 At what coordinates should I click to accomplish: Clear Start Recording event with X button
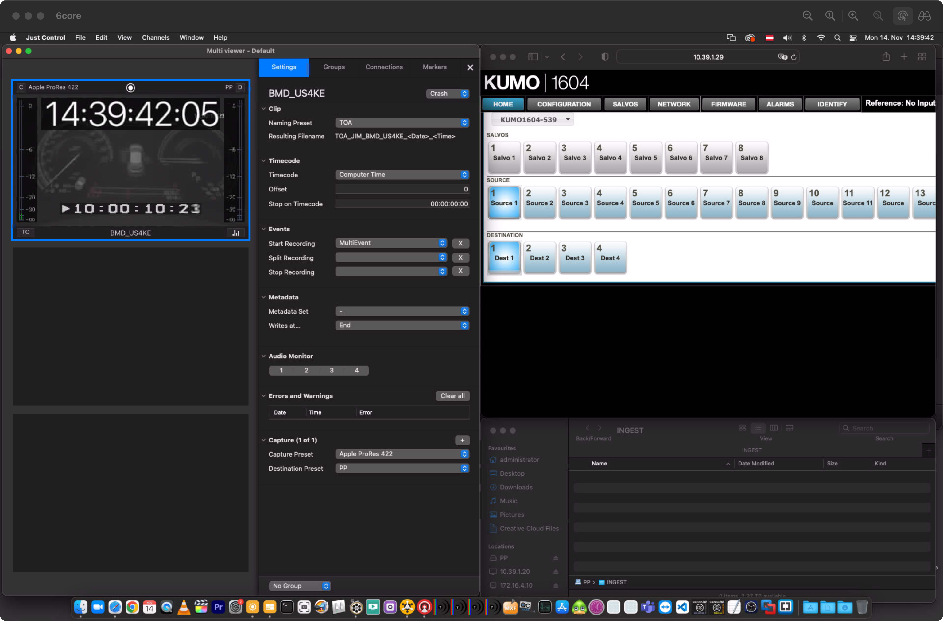[x=460, y=243]
